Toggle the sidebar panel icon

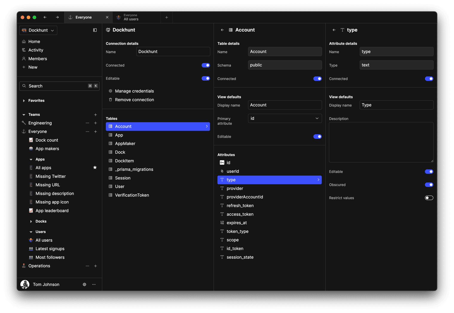(x=95, y=30)
